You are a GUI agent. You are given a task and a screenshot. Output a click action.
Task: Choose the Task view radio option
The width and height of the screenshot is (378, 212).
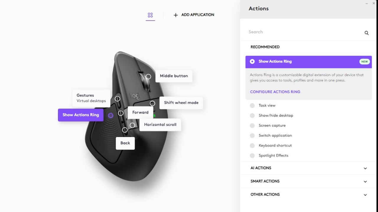pos(252,105)
